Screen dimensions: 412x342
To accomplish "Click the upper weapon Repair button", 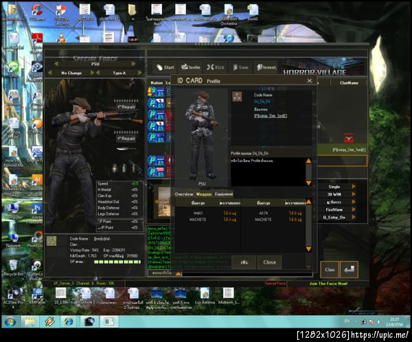I will coord(126,107).
